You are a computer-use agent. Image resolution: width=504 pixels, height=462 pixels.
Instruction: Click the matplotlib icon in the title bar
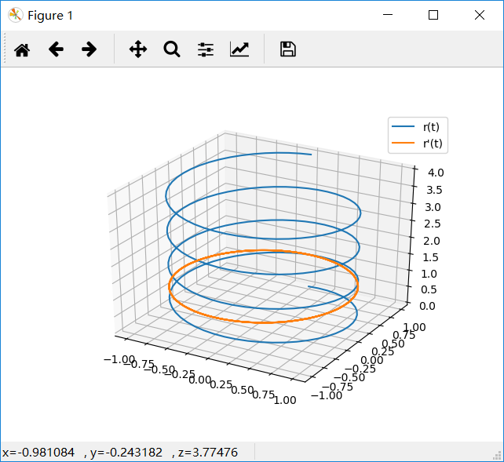click(15, 15)
